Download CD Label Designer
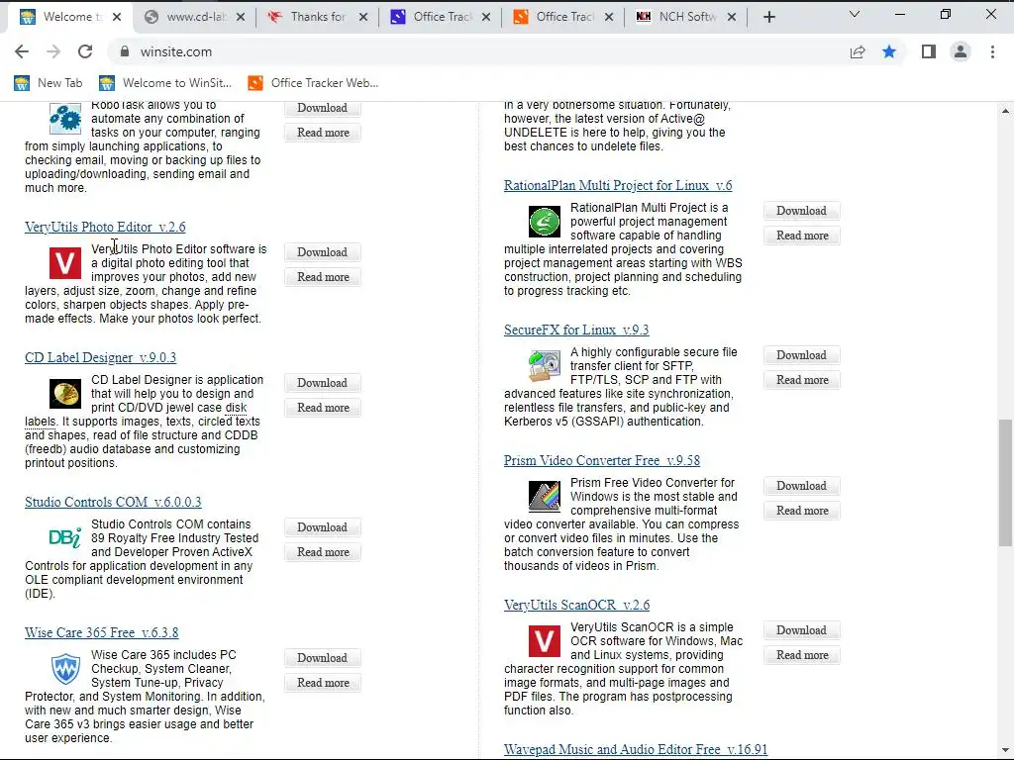 tap(323, 383)
